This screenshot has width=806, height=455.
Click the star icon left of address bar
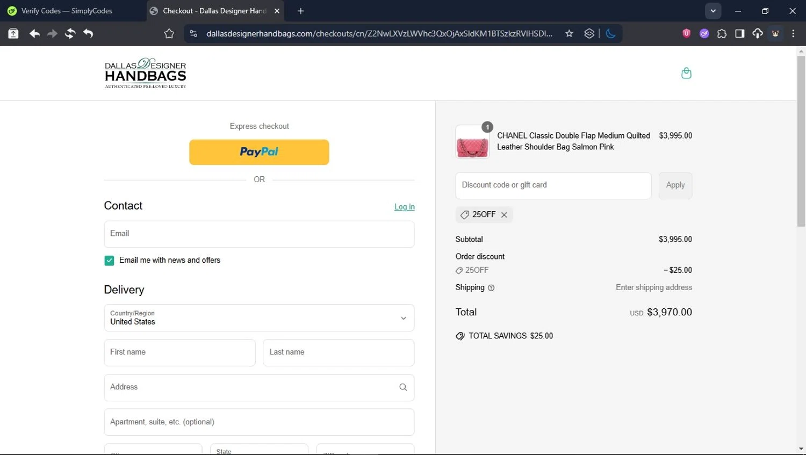coord(169,34)
